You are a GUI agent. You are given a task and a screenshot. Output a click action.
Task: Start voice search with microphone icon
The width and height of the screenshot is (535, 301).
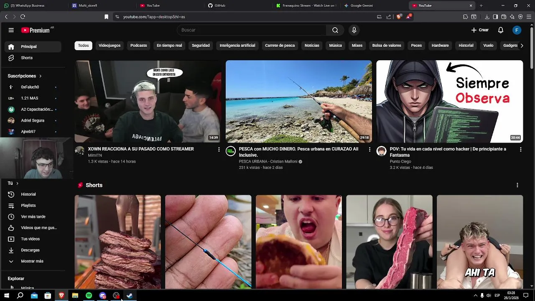point(354,30)
